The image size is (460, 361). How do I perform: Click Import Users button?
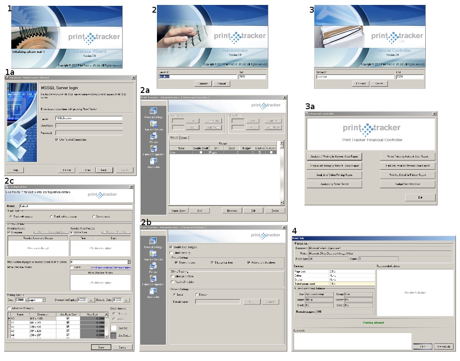(179, 210)
